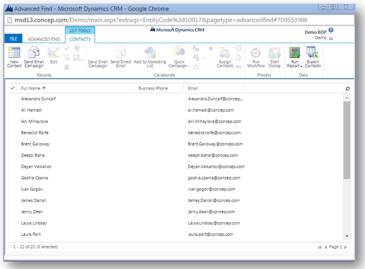Go to the previous page of results
Viewport: 365px width, 269px height.
coord(326,247)
